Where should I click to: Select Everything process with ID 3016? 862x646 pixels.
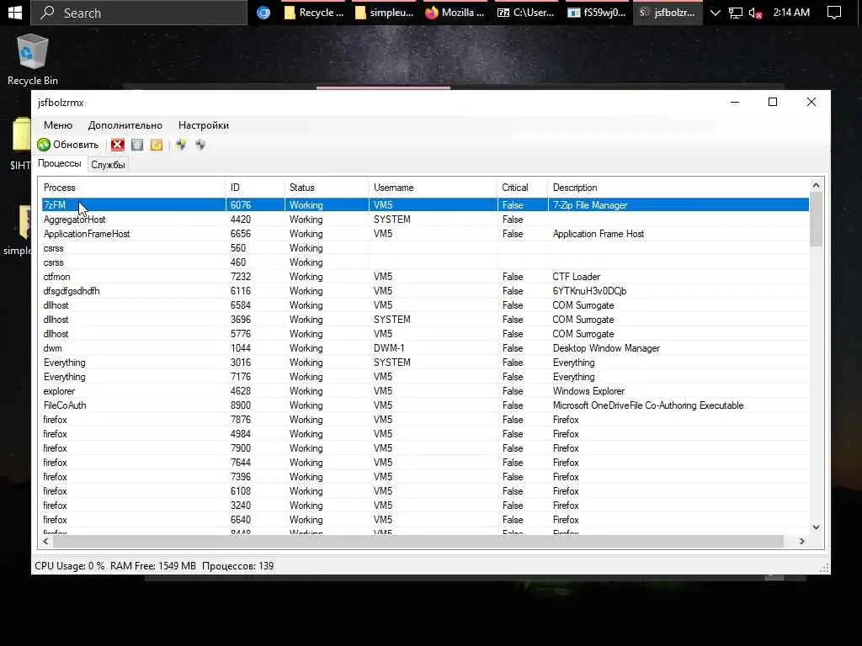pyautogui.click(x=425, y=362)
